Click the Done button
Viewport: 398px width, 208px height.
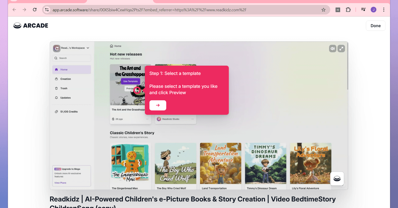click(x=375, y=26)
